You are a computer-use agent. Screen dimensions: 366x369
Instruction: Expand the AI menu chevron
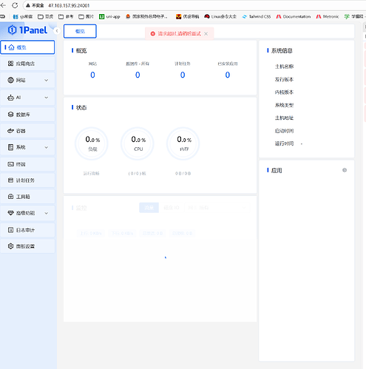pyautogui.click(x=47, y=98)
